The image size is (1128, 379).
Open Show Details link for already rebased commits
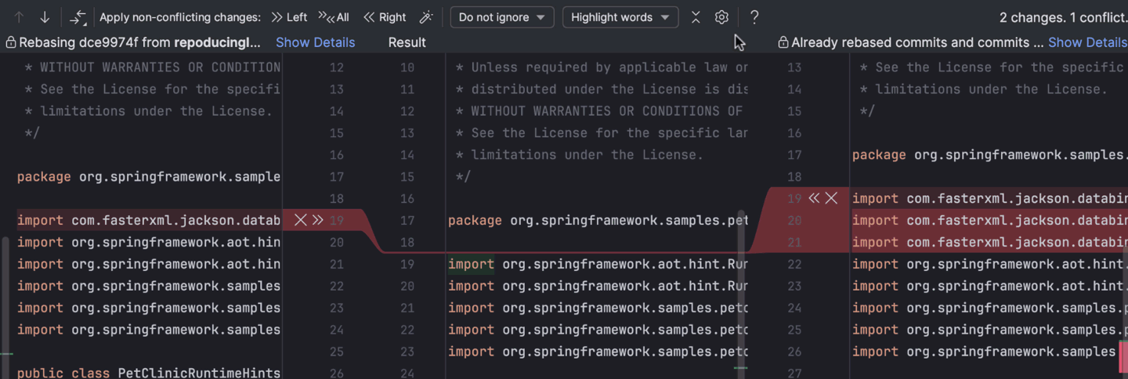click(1087, 42)
